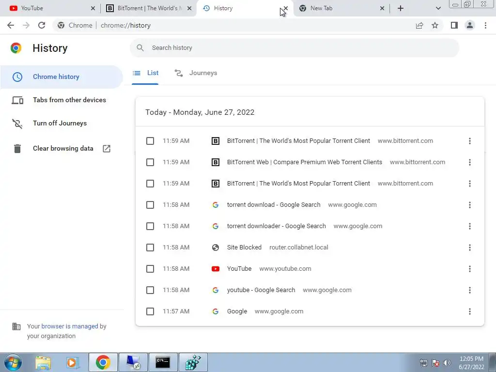Open actions menu for Site Blocked entry
The height and width of the screenshot is (372, 496).
470,248
